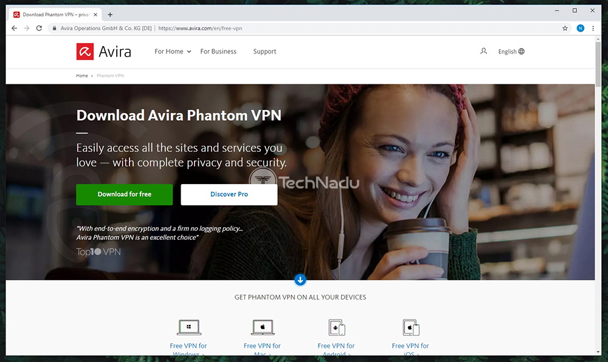Reload the page
Viewport: 608px width, 362px height.
tap(39, 29)
